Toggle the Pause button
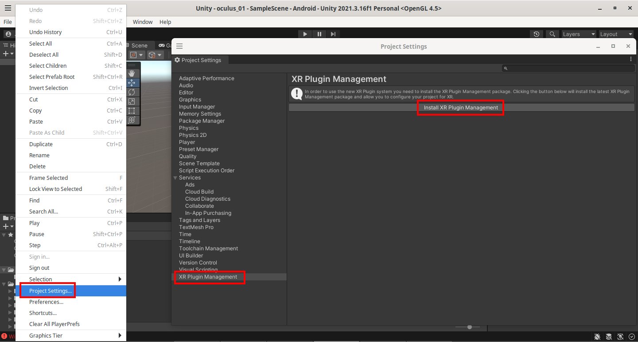The height and width of the screenshot is (342, 638). 319,34
